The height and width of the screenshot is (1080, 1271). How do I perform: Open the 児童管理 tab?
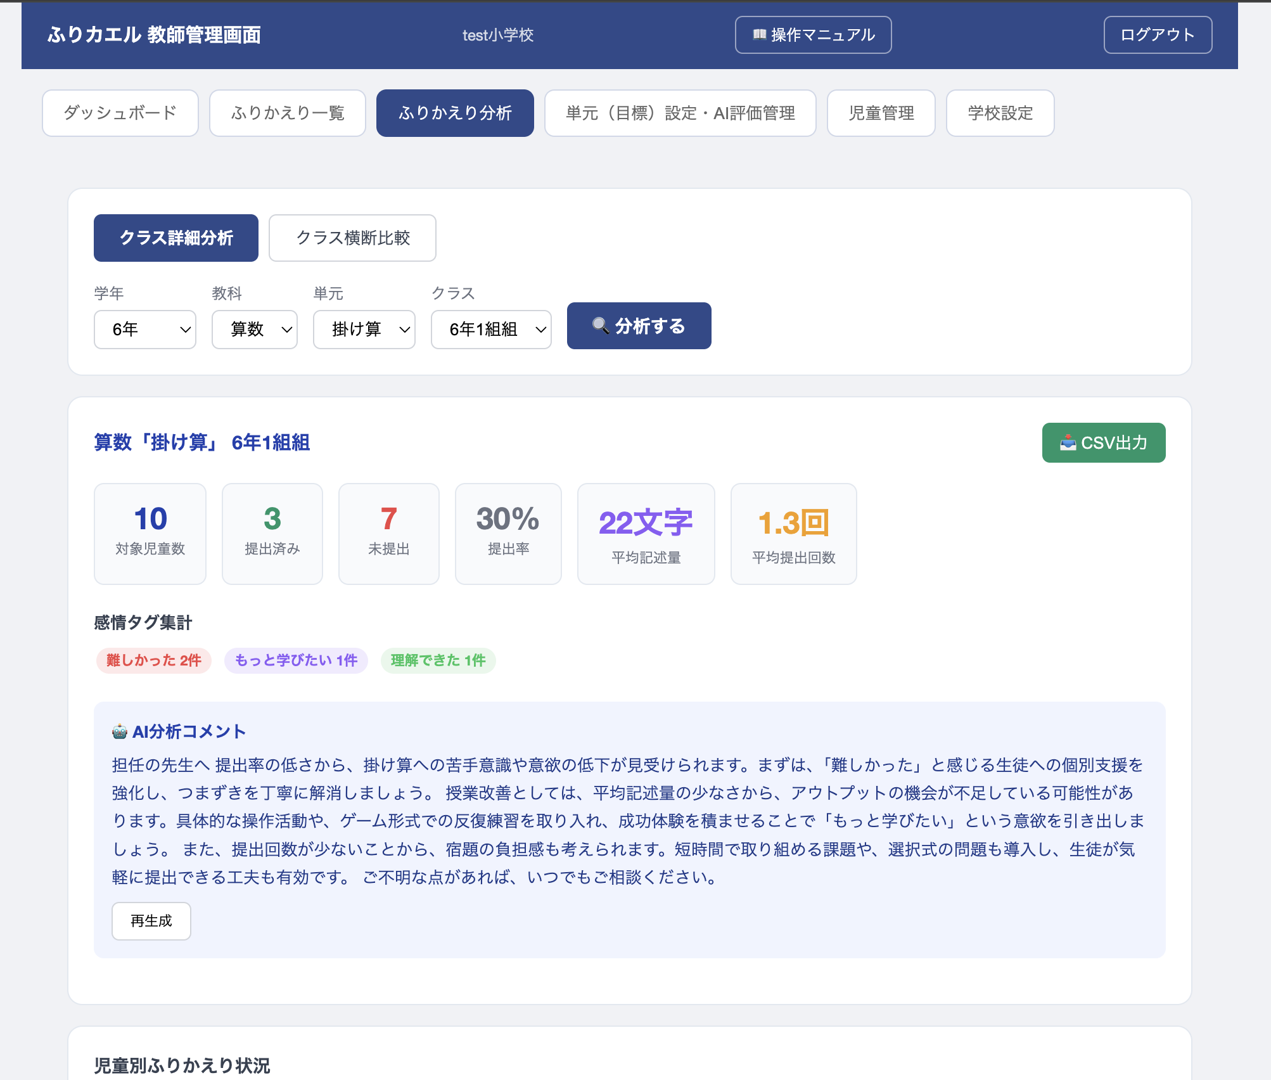[x=881, y=113]
